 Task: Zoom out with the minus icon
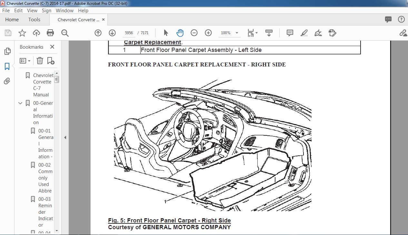point(194,33)
